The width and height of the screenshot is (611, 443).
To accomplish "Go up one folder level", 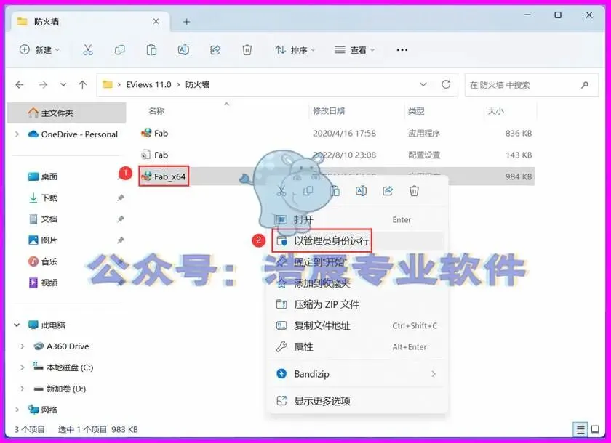I will (82, 84).
